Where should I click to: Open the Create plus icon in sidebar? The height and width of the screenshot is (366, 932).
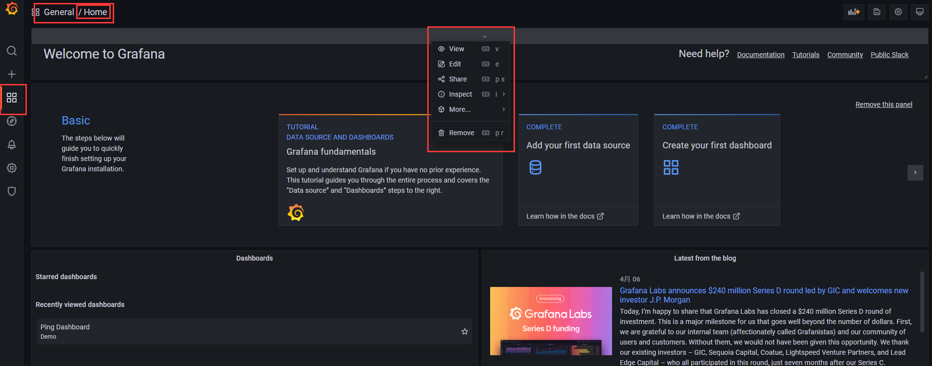coord(12,74)
